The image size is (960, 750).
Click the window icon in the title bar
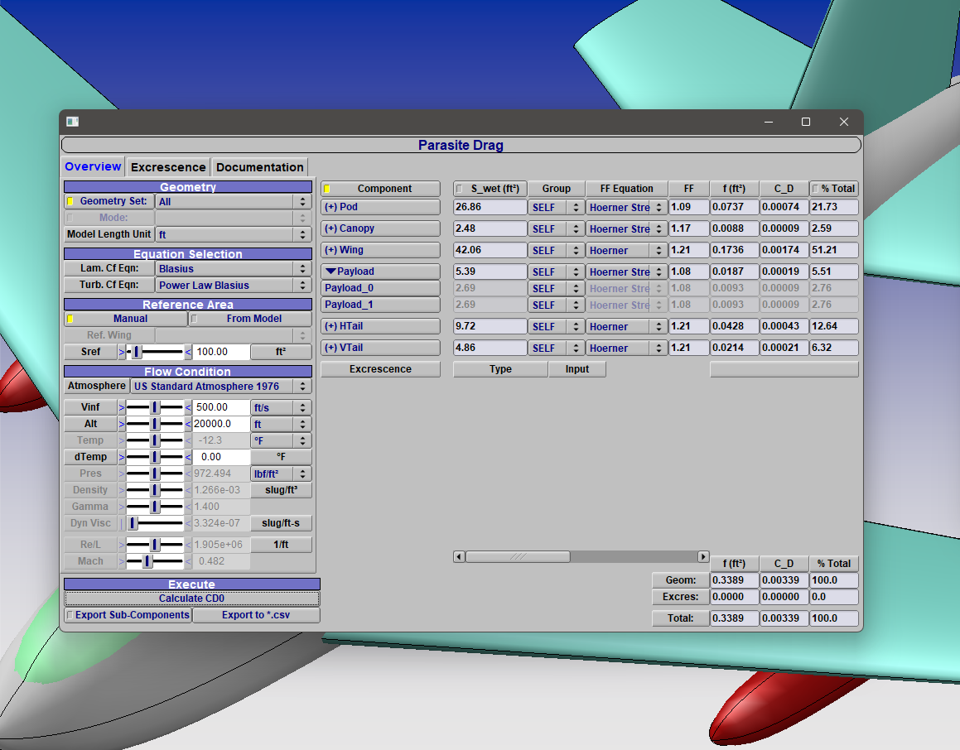73,122
